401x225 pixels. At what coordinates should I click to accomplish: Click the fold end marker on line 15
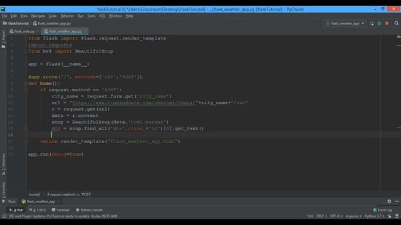coord(26,128)
